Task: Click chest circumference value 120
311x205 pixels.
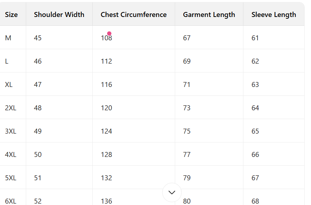Action: (106, 108)
